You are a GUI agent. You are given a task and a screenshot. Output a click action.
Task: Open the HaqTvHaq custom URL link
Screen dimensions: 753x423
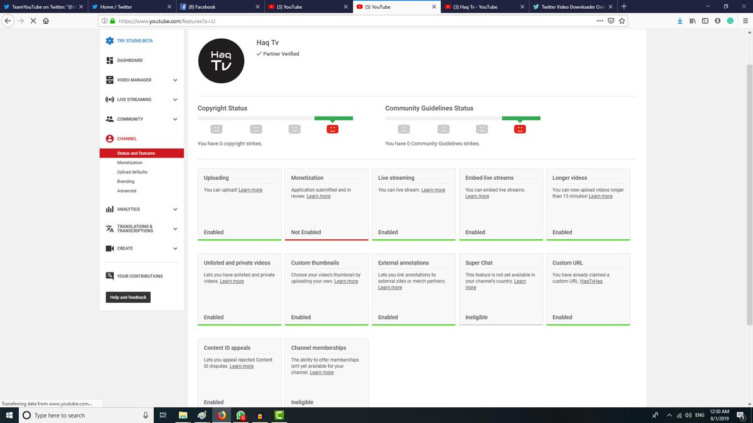coord(592,281)
